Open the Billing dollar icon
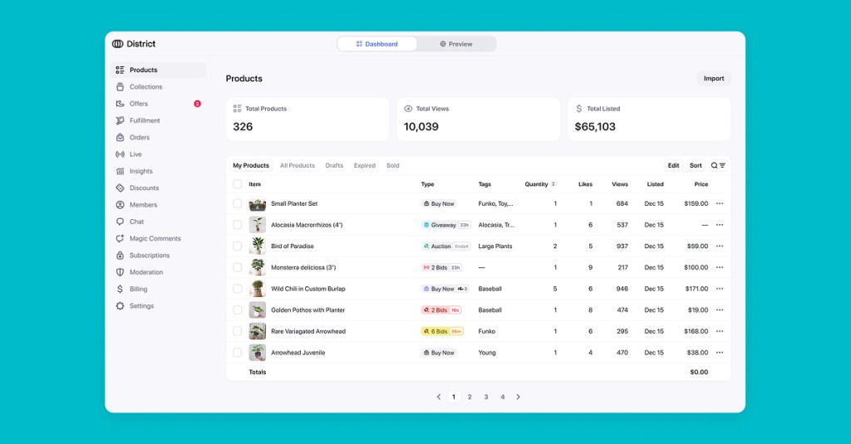 (x=120, y=289)
